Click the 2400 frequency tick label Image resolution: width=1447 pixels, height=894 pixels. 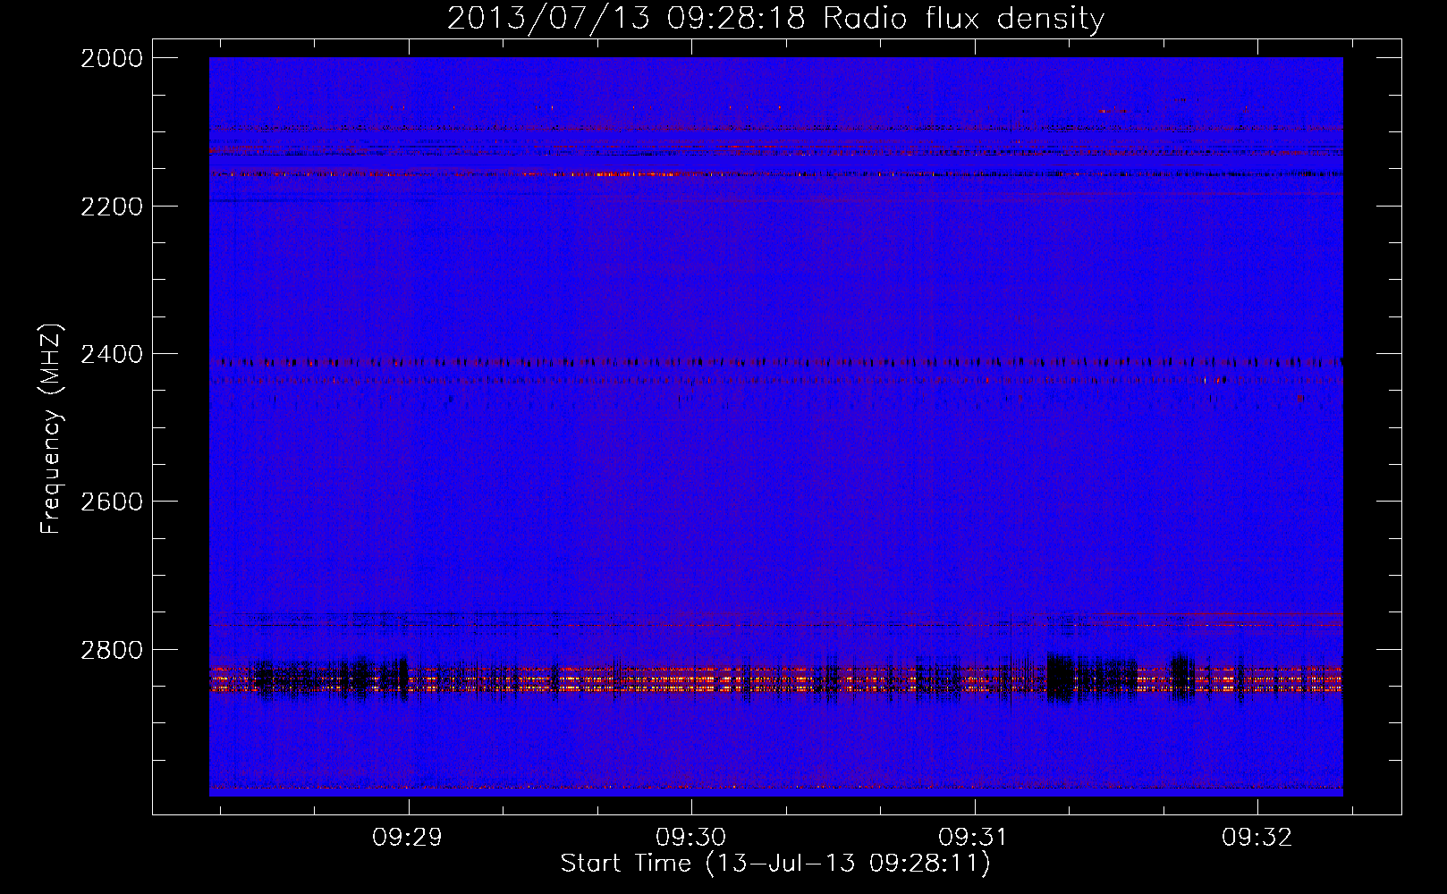click(x=112, y=355)
